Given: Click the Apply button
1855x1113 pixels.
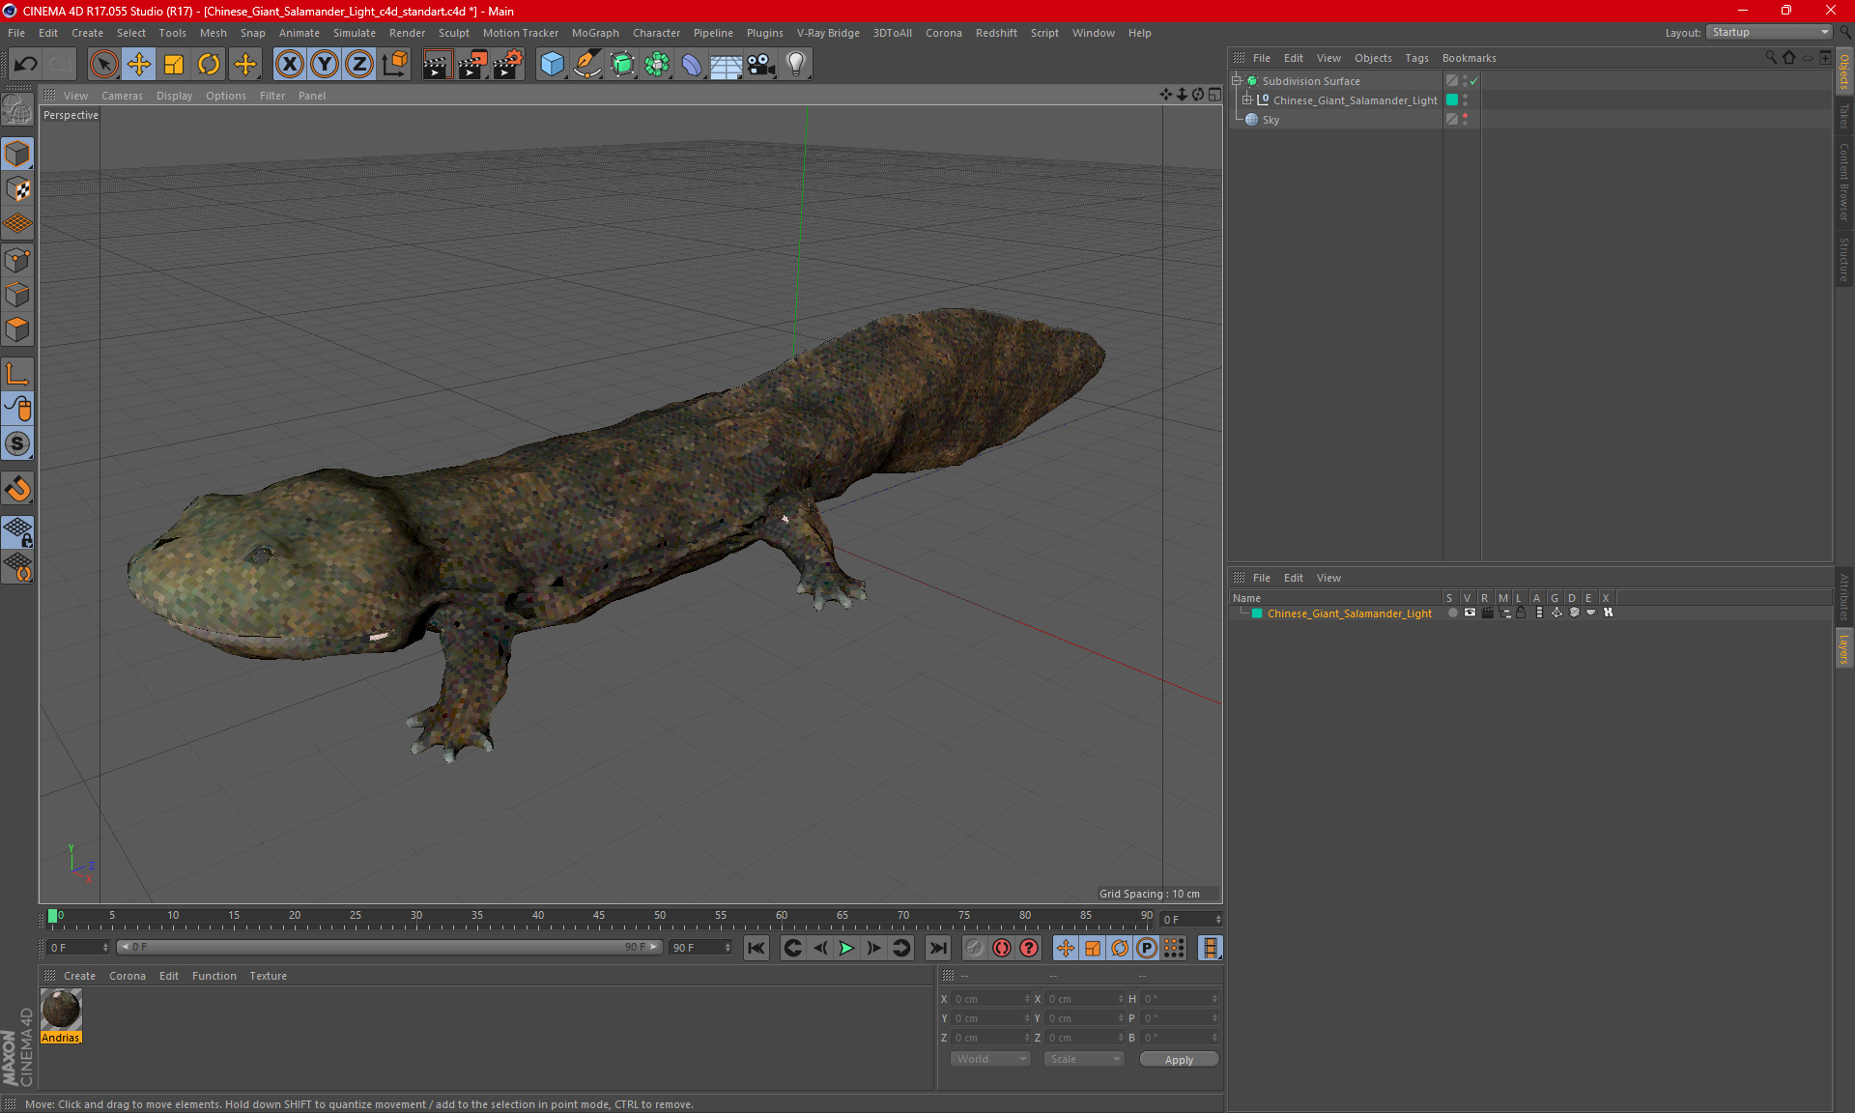Looking at the screenshot, I should 1179,1060.
